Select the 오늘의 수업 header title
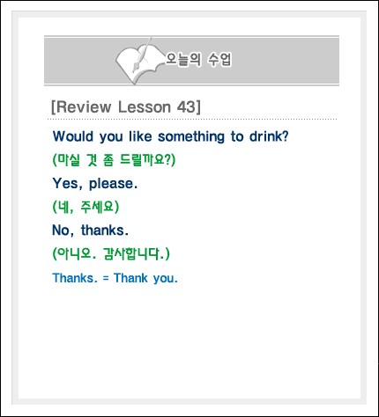This screenshot has height=417, width=379. coord(198,60)
